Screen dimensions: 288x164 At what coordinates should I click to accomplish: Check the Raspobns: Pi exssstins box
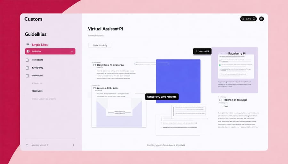click(x=95, y=65)
